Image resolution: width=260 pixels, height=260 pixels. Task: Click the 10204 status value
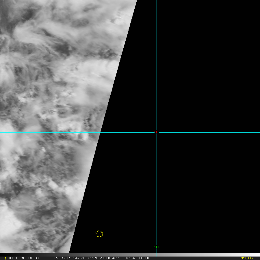pyautogui.click(x=129, y=258)
